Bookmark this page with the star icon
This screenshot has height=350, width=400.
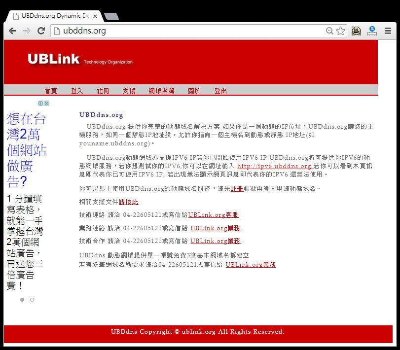point(340,31)
